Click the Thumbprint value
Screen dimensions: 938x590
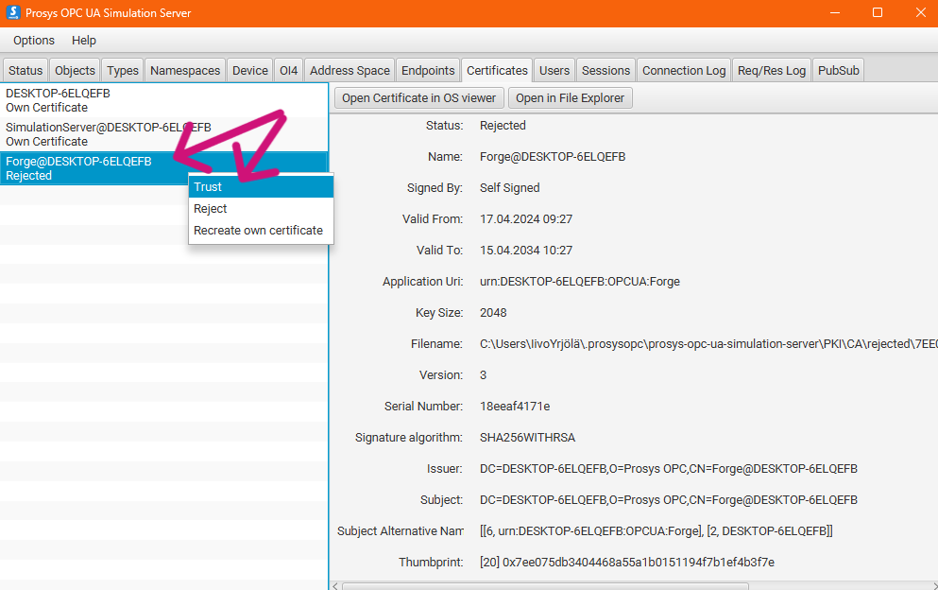627,562
